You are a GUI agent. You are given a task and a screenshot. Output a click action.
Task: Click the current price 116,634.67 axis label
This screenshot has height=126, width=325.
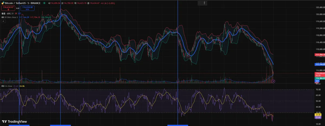[x=320, y=73]
